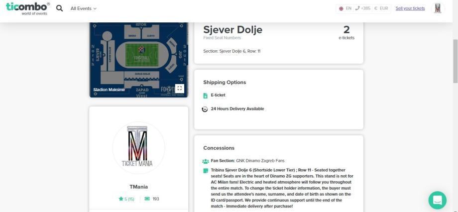Click the page vertical scrollbar
Viewport: 458px width, 212px height.
pos(455,60)
